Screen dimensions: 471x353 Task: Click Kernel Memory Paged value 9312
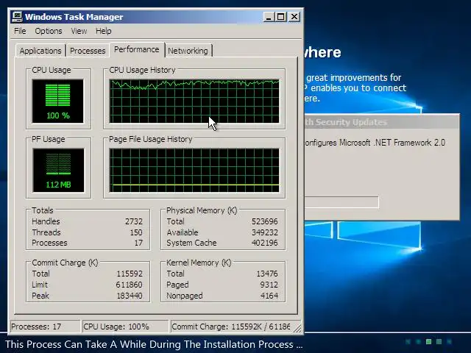pyautogui.click(x=269, y=285)
